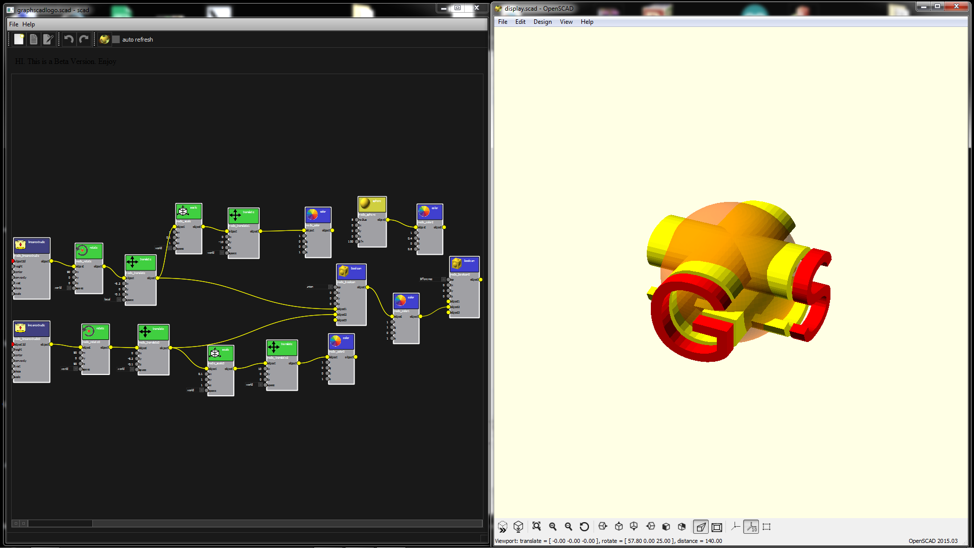Open the OpenSCAD View menu

tap(566, 22)
